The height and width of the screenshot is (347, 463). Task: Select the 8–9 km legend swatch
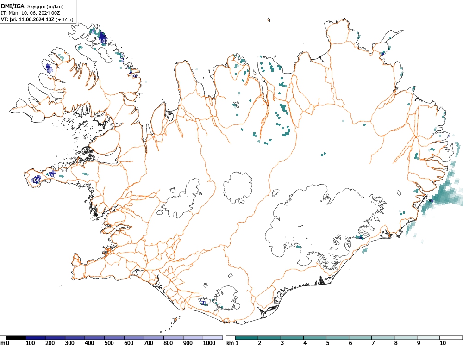click(x=406, y=338)
